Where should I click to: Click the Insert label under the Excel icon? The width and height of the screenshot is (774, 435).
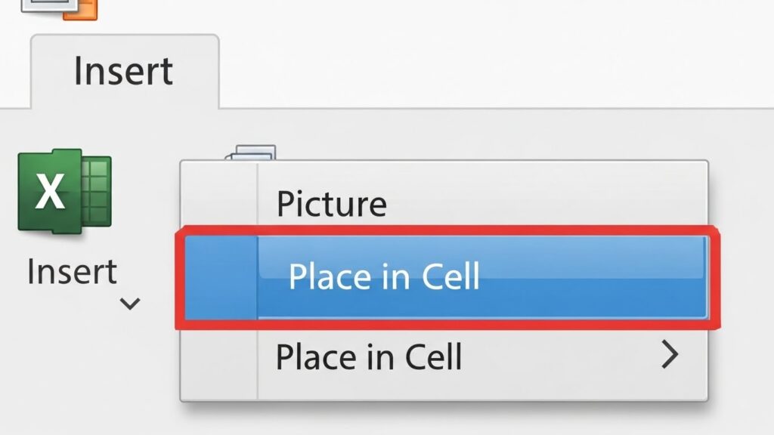(x=72, y=271)
